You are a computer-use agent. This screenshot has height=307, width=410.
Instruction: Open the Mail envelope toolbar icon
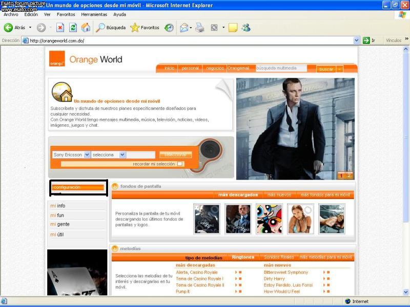184,28
